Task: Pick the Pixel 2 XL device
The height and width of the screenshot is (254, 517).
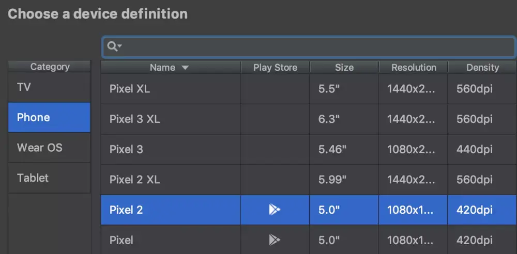Action: (135, 180)
